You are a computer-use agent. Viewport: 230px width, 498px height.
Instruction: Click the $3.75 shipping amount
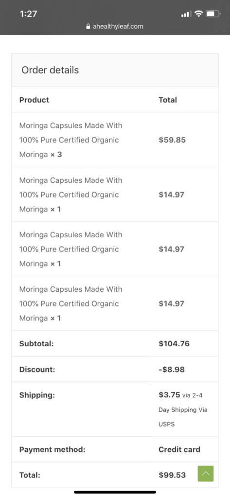pyautogui.click(x=169, y=395)
